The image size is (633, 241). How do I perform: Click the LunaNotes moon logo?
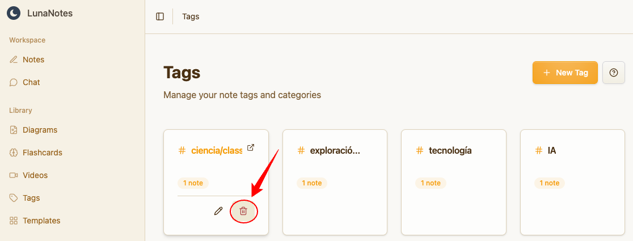[14, 13]
